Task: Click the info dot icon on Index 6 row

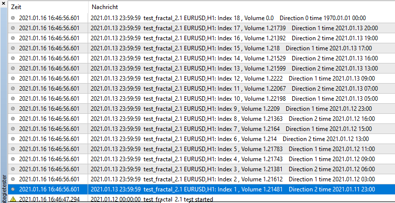Action: 13,139
